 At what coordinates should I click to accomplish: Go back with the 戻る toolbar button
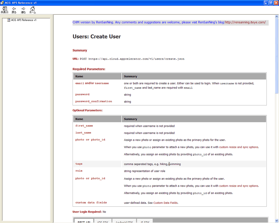click(14, 10)
